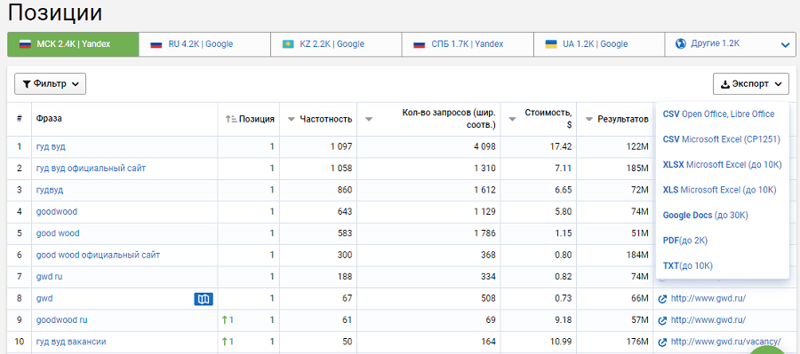800x354 pixels.
Task: Click the results value 176M
Action: click(x=637, y=342)
